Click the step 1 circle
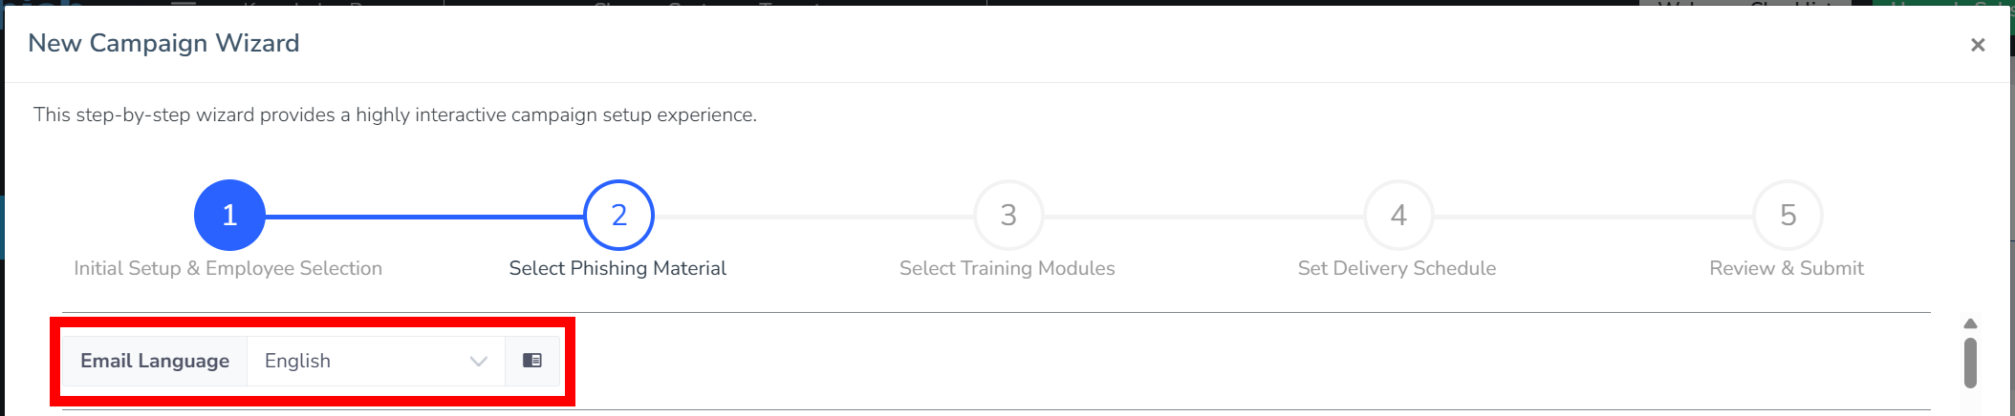The image size is (2015, 416). point(229,216)
